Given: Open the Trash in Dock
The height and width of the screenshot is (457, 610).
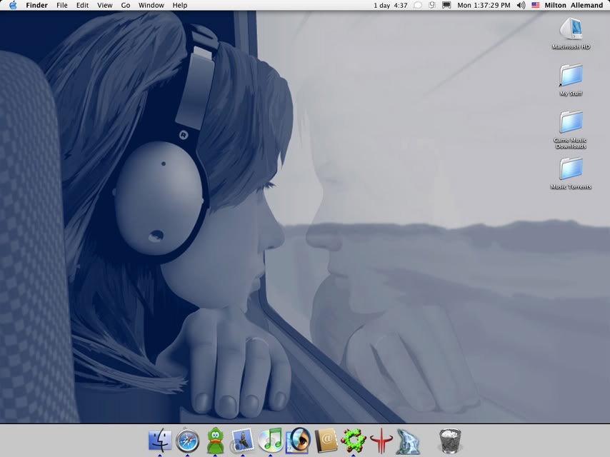Looking at the screenshot, I should tap(450, 441).
